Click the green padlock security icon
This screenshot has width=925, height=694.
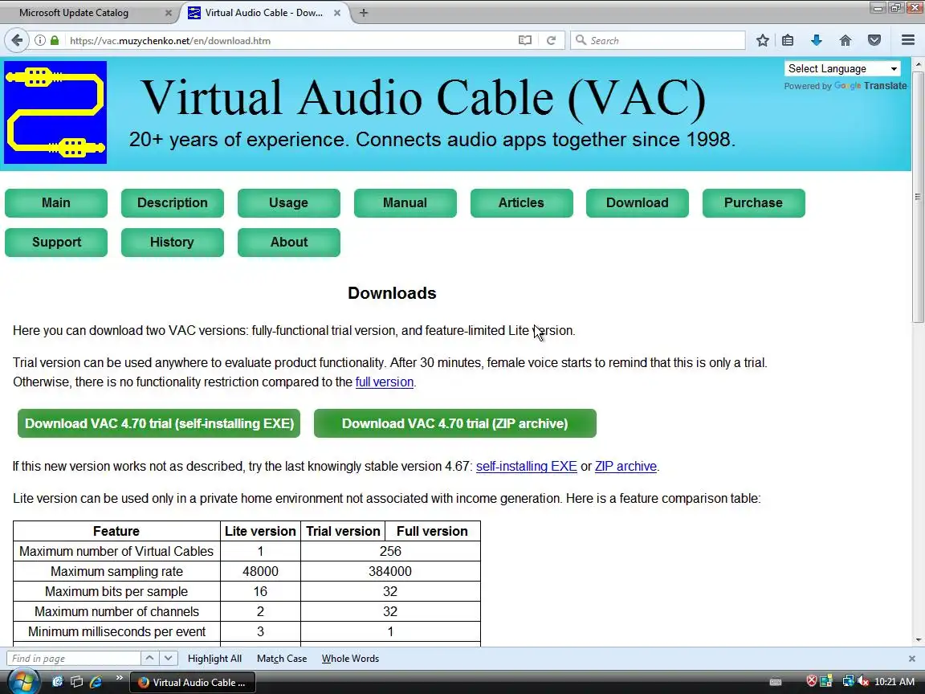55,40
